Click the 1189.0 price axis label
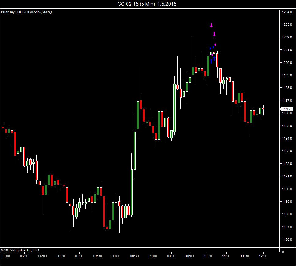Image resolution: width=296 pixels, height=266 pixels. [287, 202]
